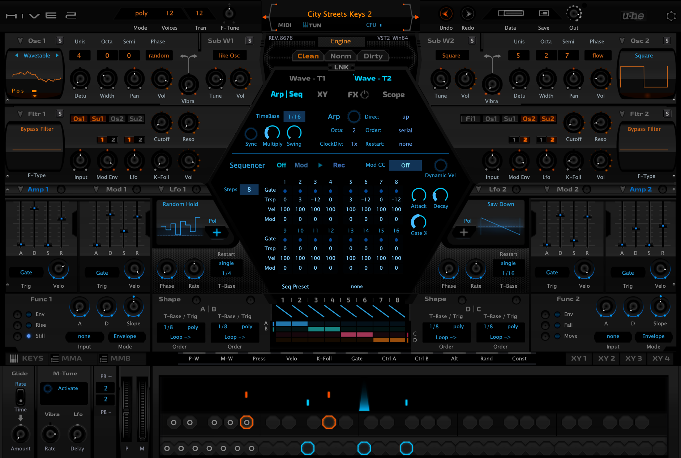Open the Lfo 1 Random Hold waveform selector
The image size is (681, 458).
pos(180,204)
